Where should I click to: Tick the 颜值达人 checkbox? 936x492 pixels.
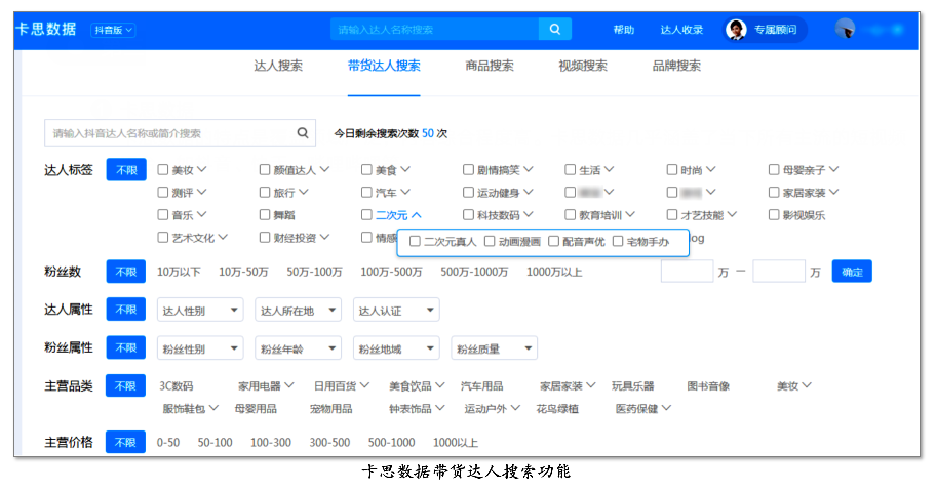click(x=264, y=170)
